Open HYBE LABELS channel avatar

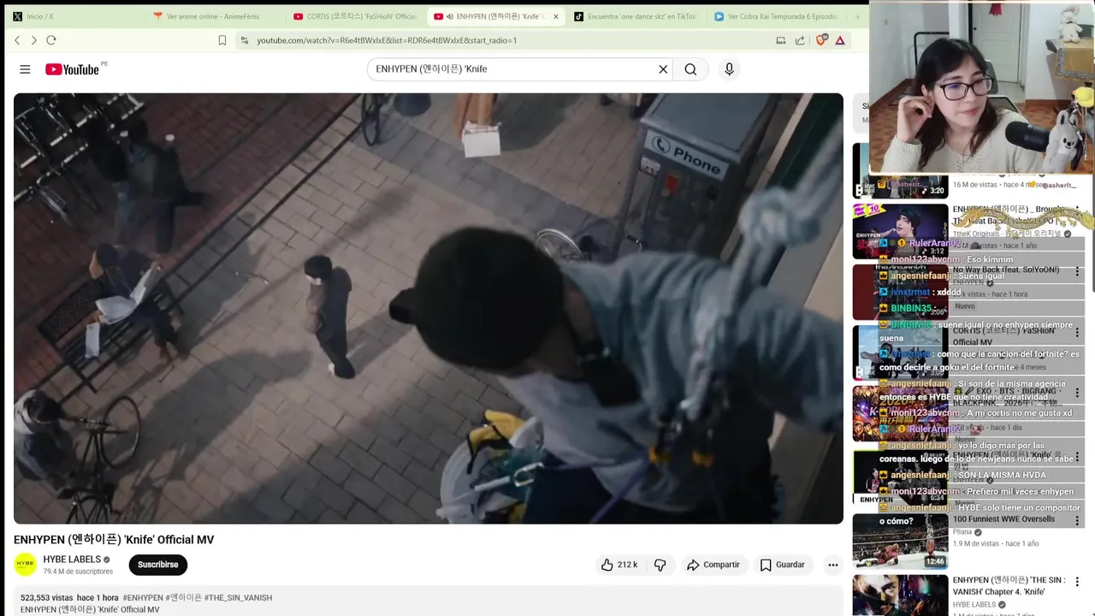(26, 564)
